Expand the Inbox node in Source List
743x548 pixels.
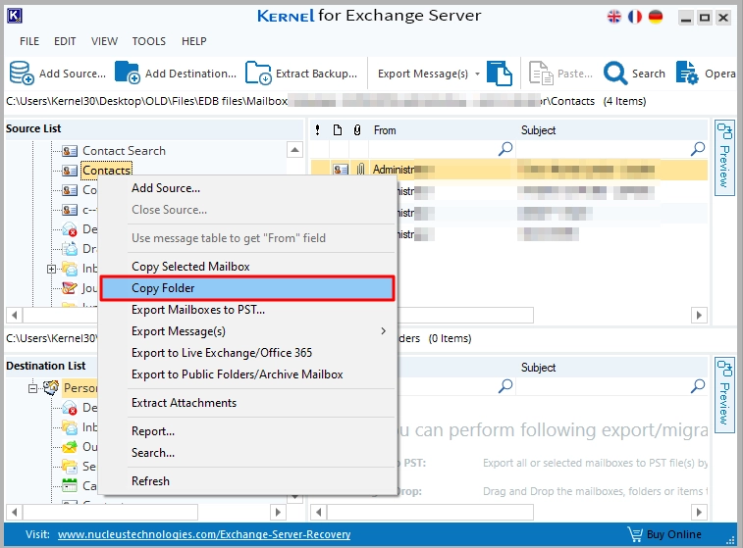pyautogui.click(x=51, y=269)
